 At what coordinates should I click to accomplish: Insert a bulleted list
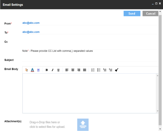coord(99,70)
